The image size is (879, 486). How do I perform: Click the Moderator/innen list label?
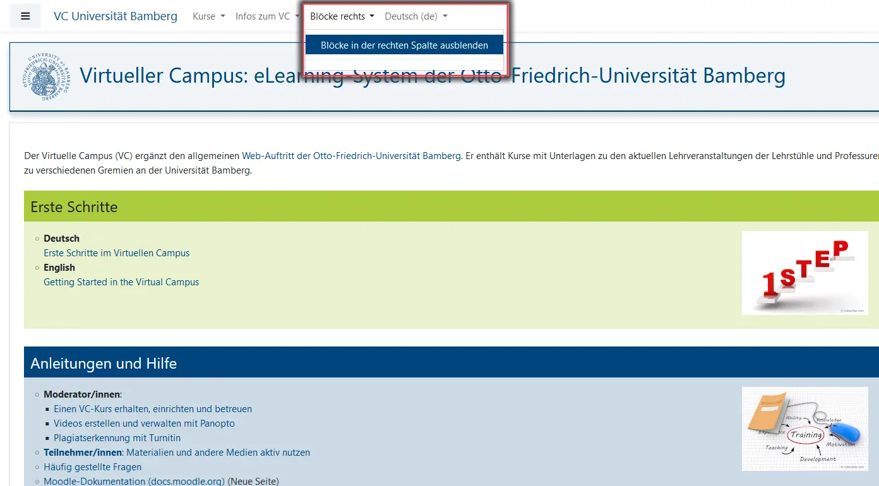[81, 394]
